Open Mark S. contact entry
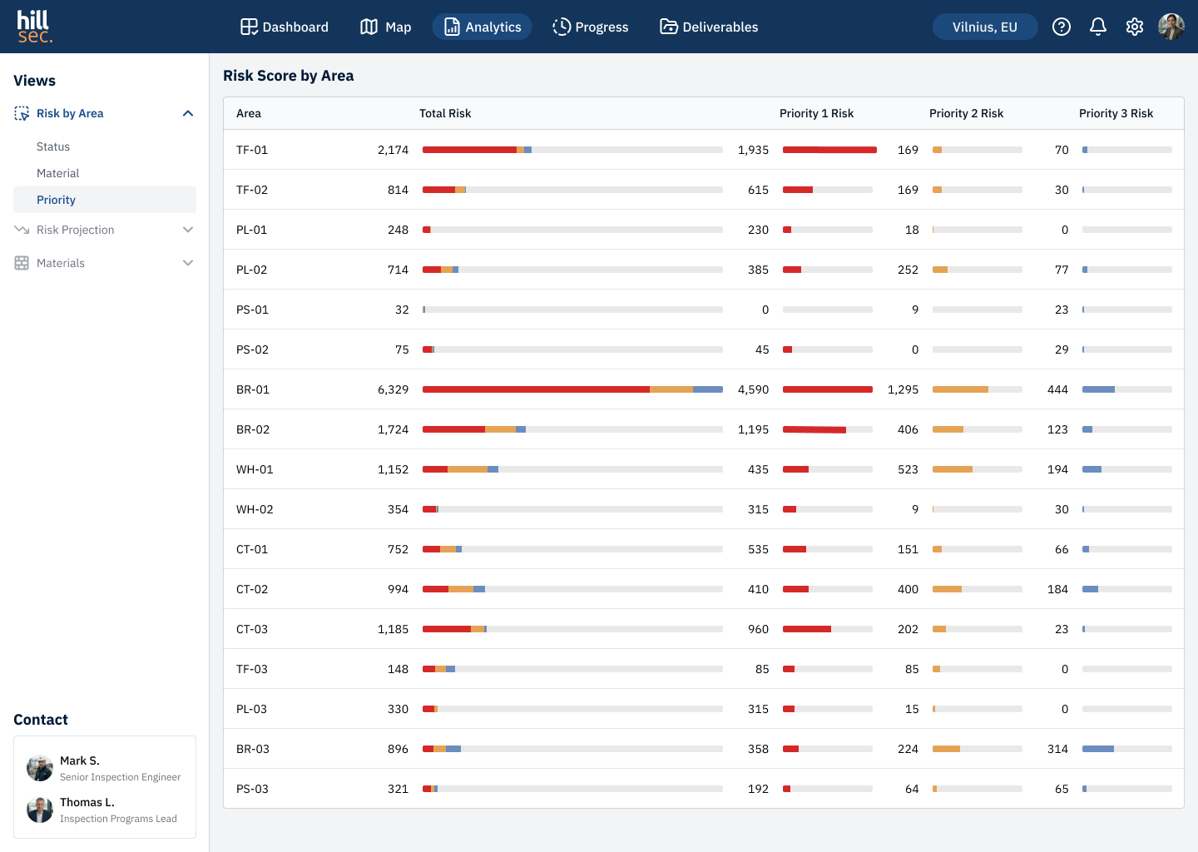Image resolution: width=1198 pixels, height=852 pixels. click(105, 768)
